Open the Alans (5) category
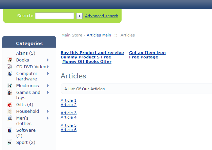The width and height of the screenshot is (212, 150). tap(25, 53)
